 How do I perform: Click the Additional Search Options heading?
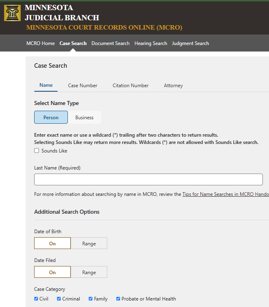[67, 212]
